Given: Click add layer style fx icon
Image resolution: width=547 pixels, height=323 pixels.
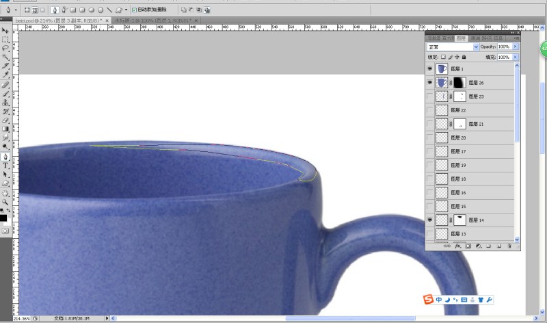Looking at the screenshot, I should (457, 246).
